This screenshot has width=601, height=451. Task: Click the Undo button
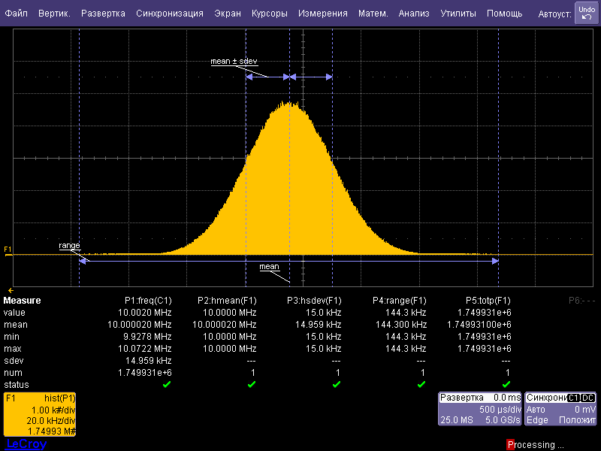(586, 13)
